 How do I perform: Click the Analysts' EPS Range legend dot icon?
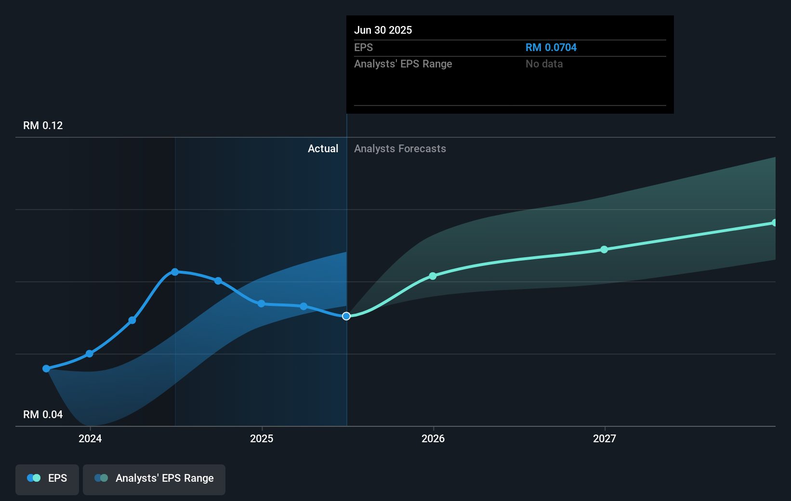tap(101, 477)
